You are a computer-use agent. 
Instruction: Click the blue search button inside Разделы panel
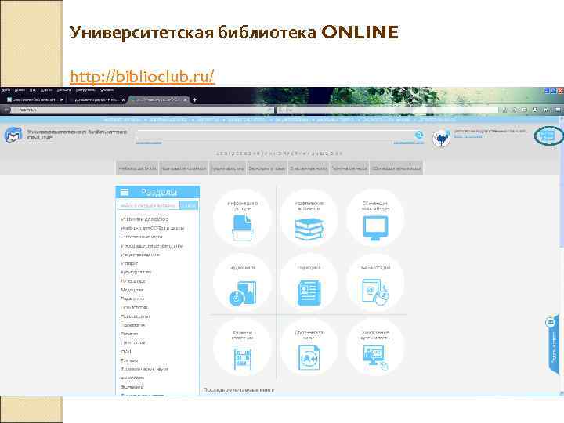pyautogui.click(x=189, y=205)
